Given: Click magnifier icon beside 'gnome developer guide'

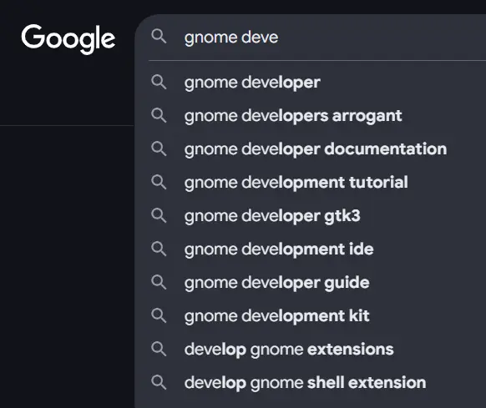Looking at the screenshot, I should 159,283.
